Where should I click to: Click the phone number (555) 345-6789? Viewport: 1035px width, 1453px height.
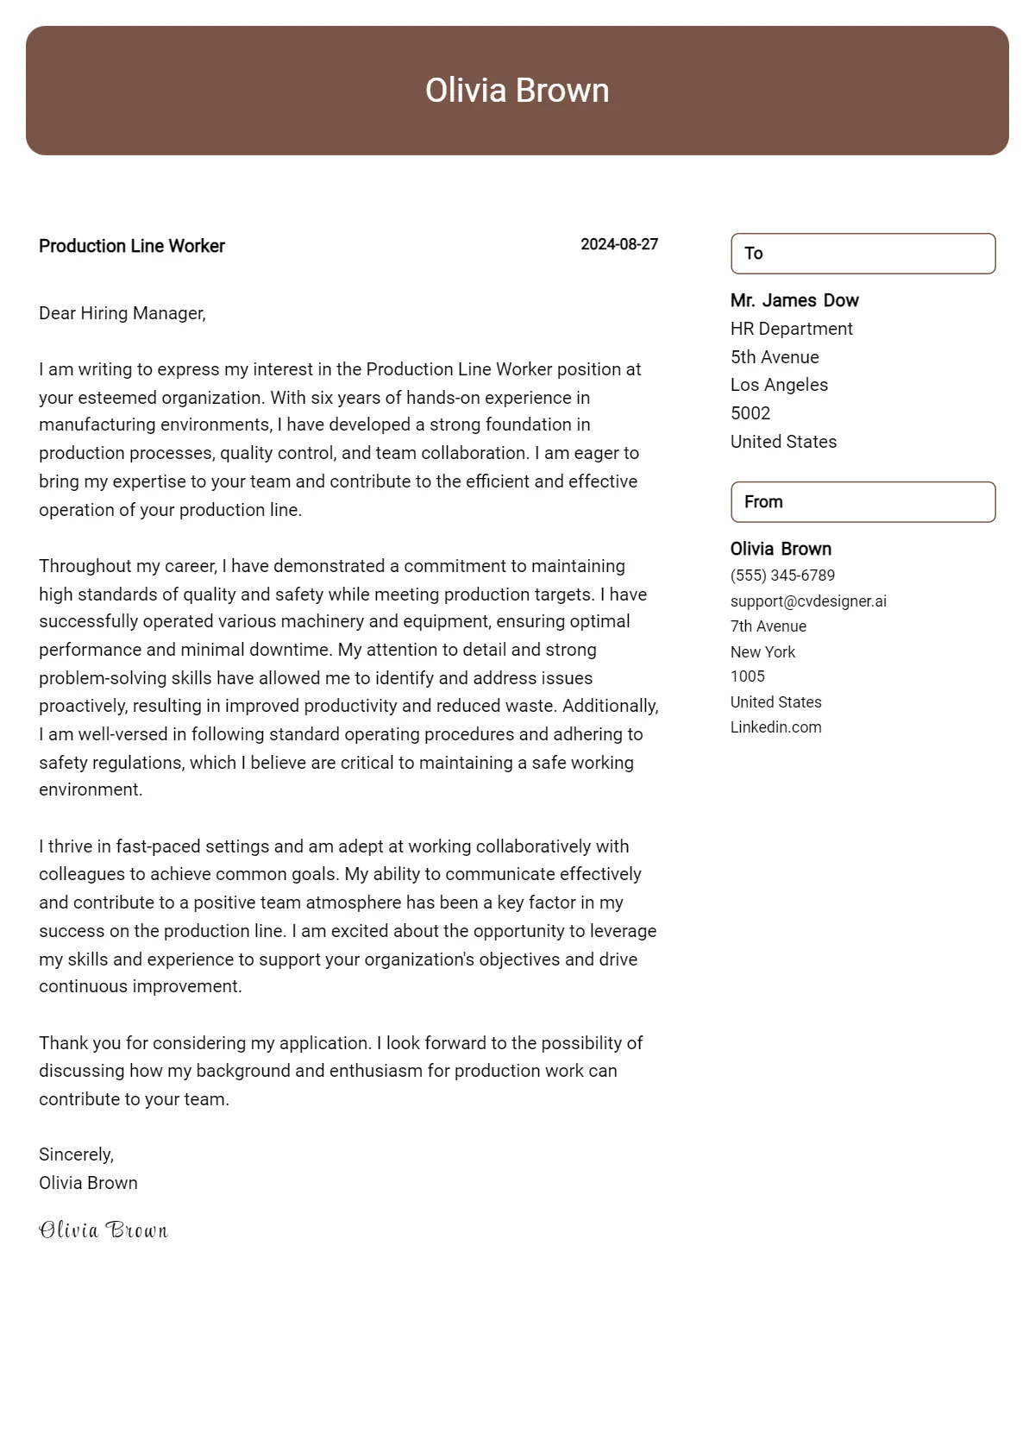point(782,576)
